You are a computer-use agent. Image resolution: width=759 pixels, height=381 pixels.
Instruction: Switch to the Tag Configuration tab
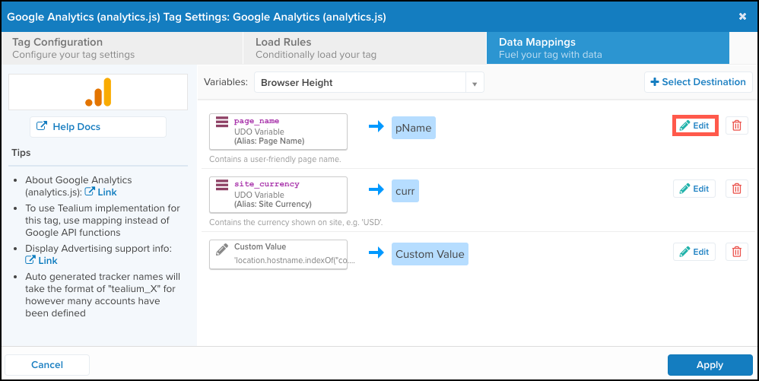tap(122, 48)
